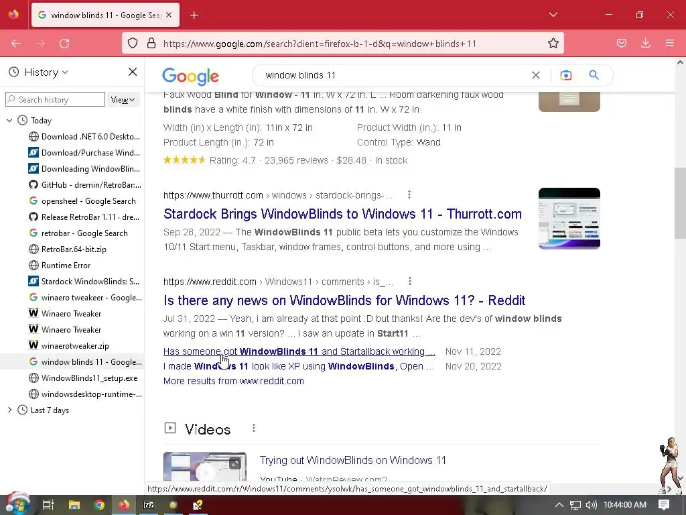Open 'Release RetroBar 1.11' history entry
The image size is (686, 515).
click(x=84, y=217)
